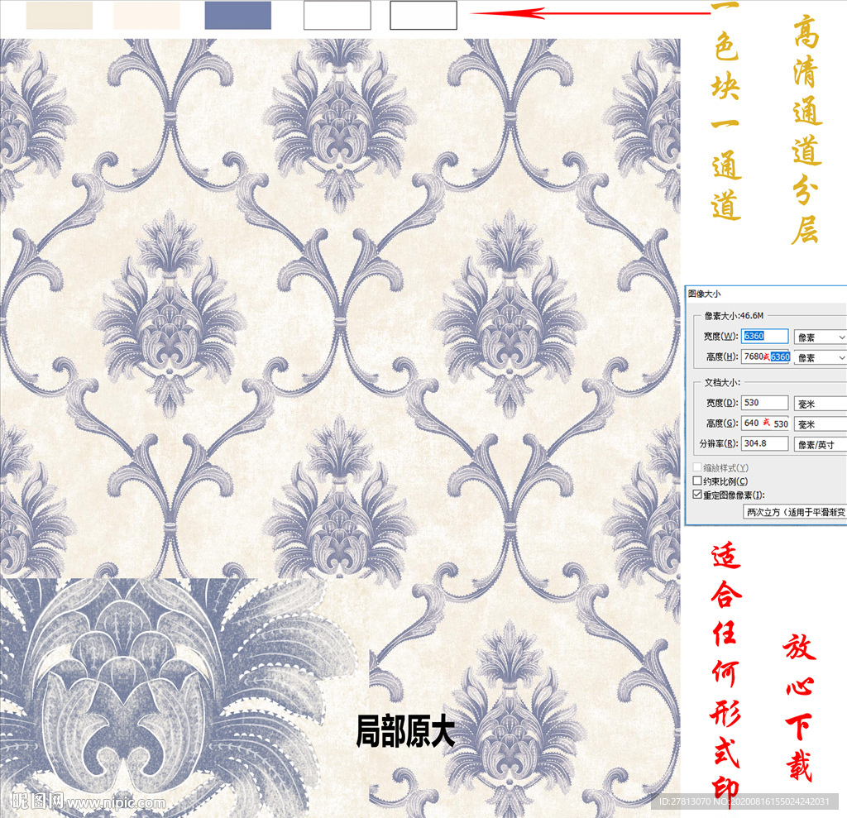Screen dimensions: 847x818
Task: Click the 宽度(W) pixel width field showing 6360
Action: click(764, 336)
